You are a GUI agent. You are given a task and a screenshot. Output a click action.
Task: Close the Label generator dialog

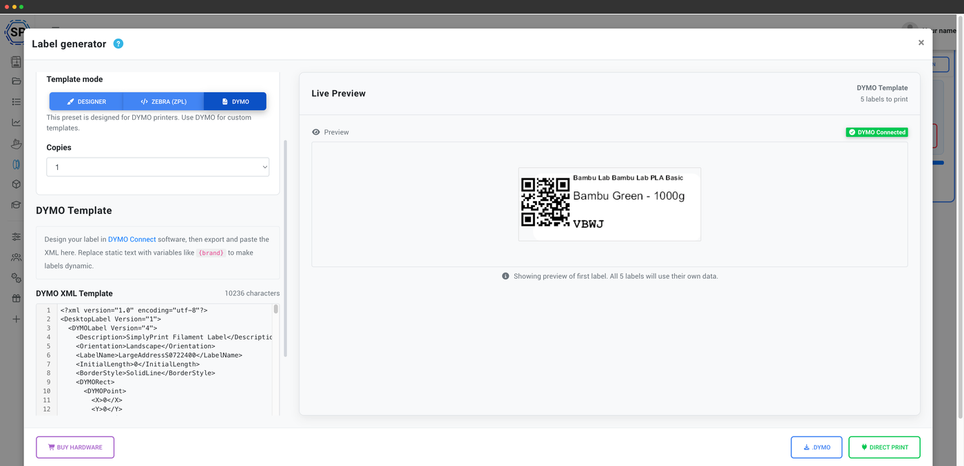pyautogui.click(x=921, y=43)
